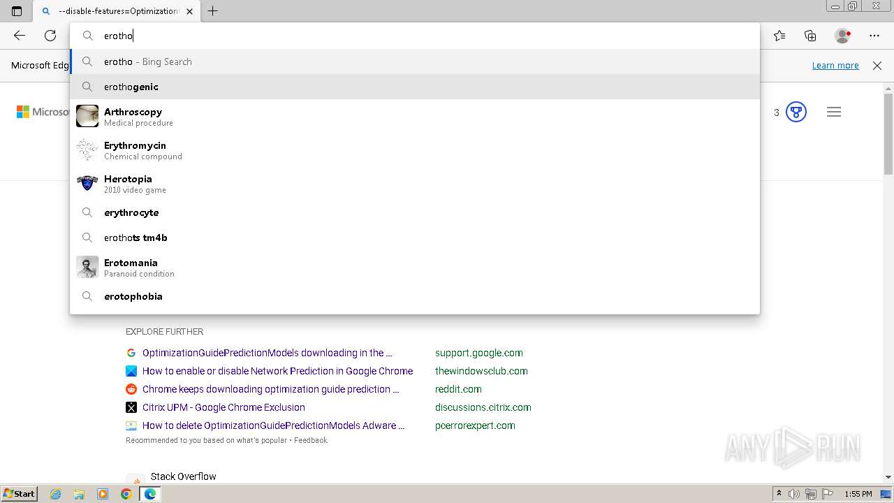Click the Microsoft logo on Bing page
The width and height of the screenshot is (894, 503).
[43, 112]
